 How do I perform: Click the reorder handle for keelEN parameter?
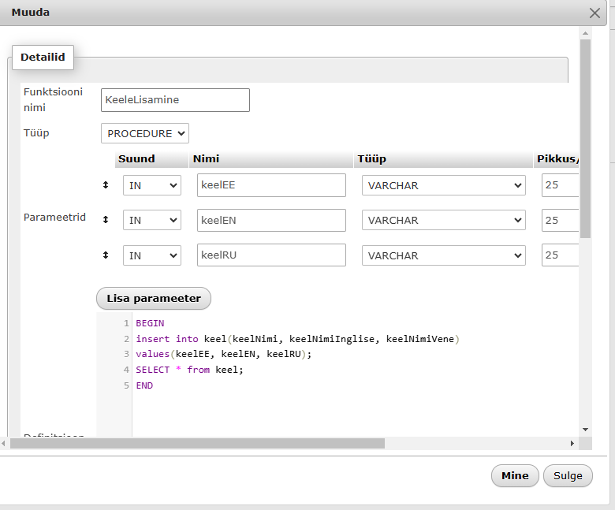click(106, 220)
